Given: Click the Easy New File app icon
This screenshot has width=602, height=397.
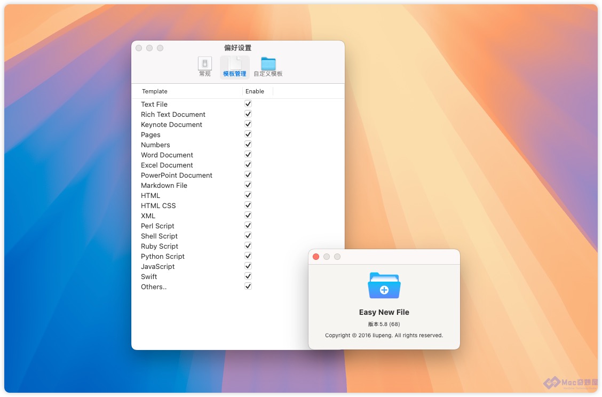Looking at the screenshot, I should [x=384, y=285].
